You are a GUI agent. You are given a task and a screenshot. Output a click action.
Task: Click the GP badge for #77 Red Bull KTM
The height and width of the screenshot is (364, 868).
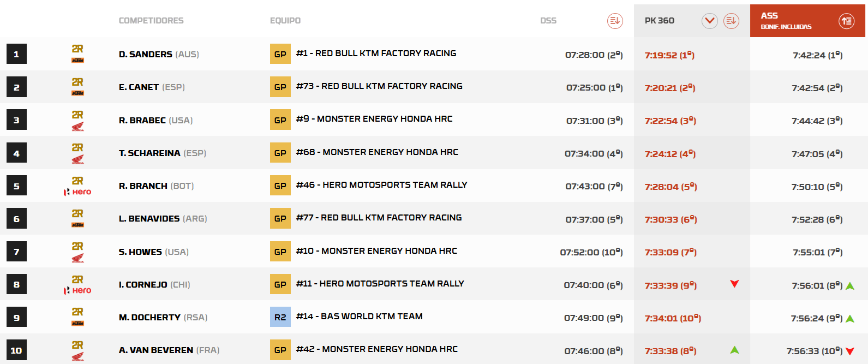point(280,218)
